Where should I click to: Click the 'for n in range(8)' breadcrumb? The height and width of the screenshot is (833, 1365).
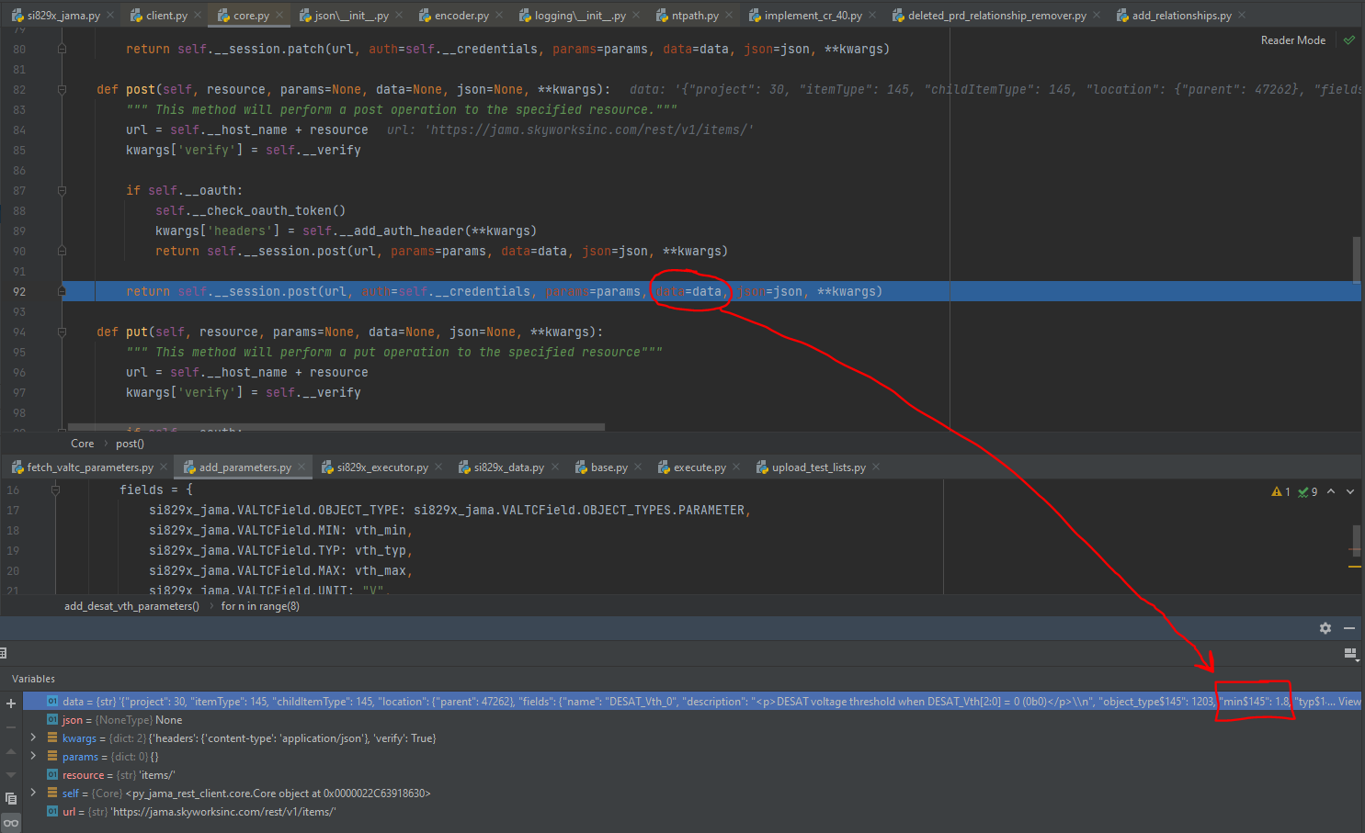pos(260,606)
